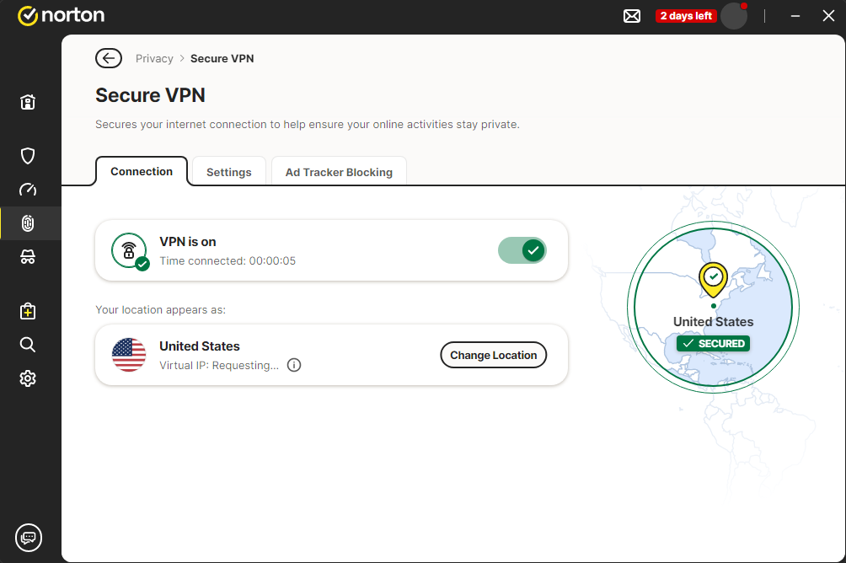
Task: Click the yellow map location pin
Action: [713, 280]
